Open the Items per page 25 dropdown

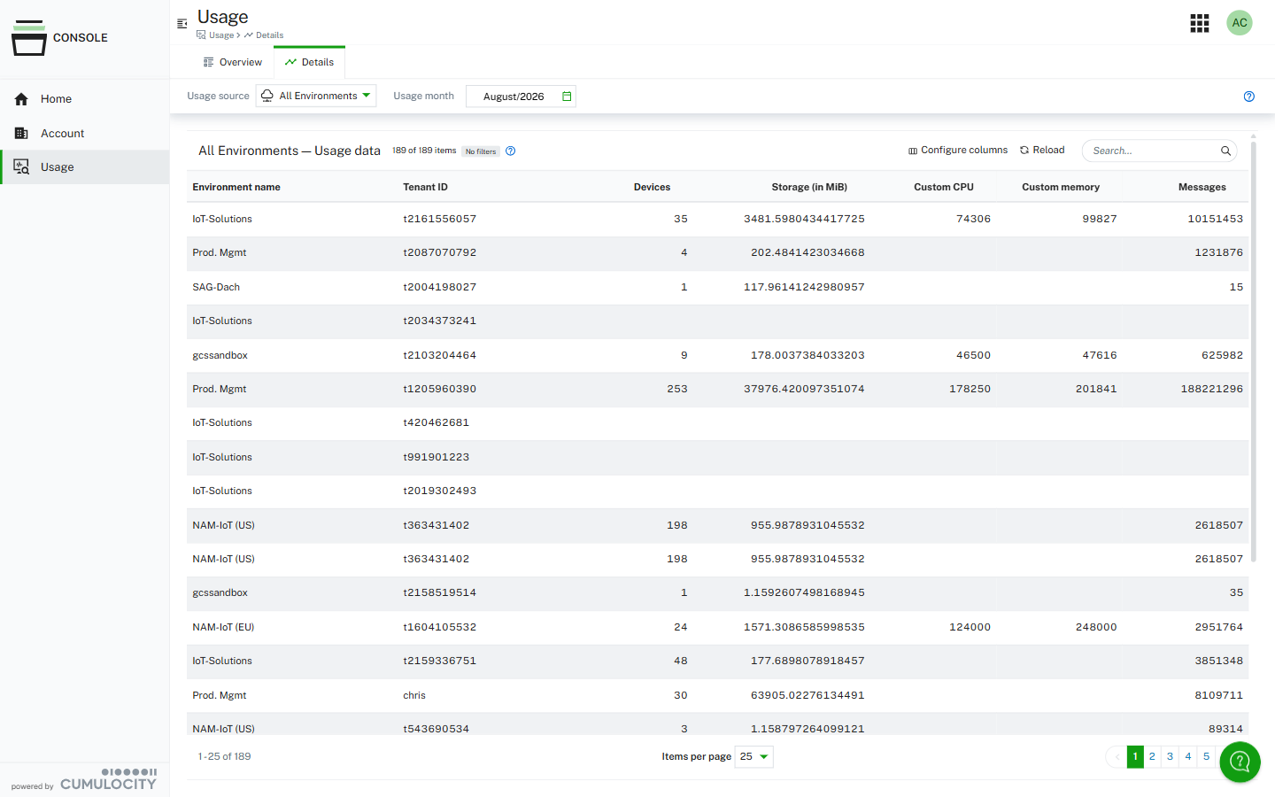coord(753,756)
